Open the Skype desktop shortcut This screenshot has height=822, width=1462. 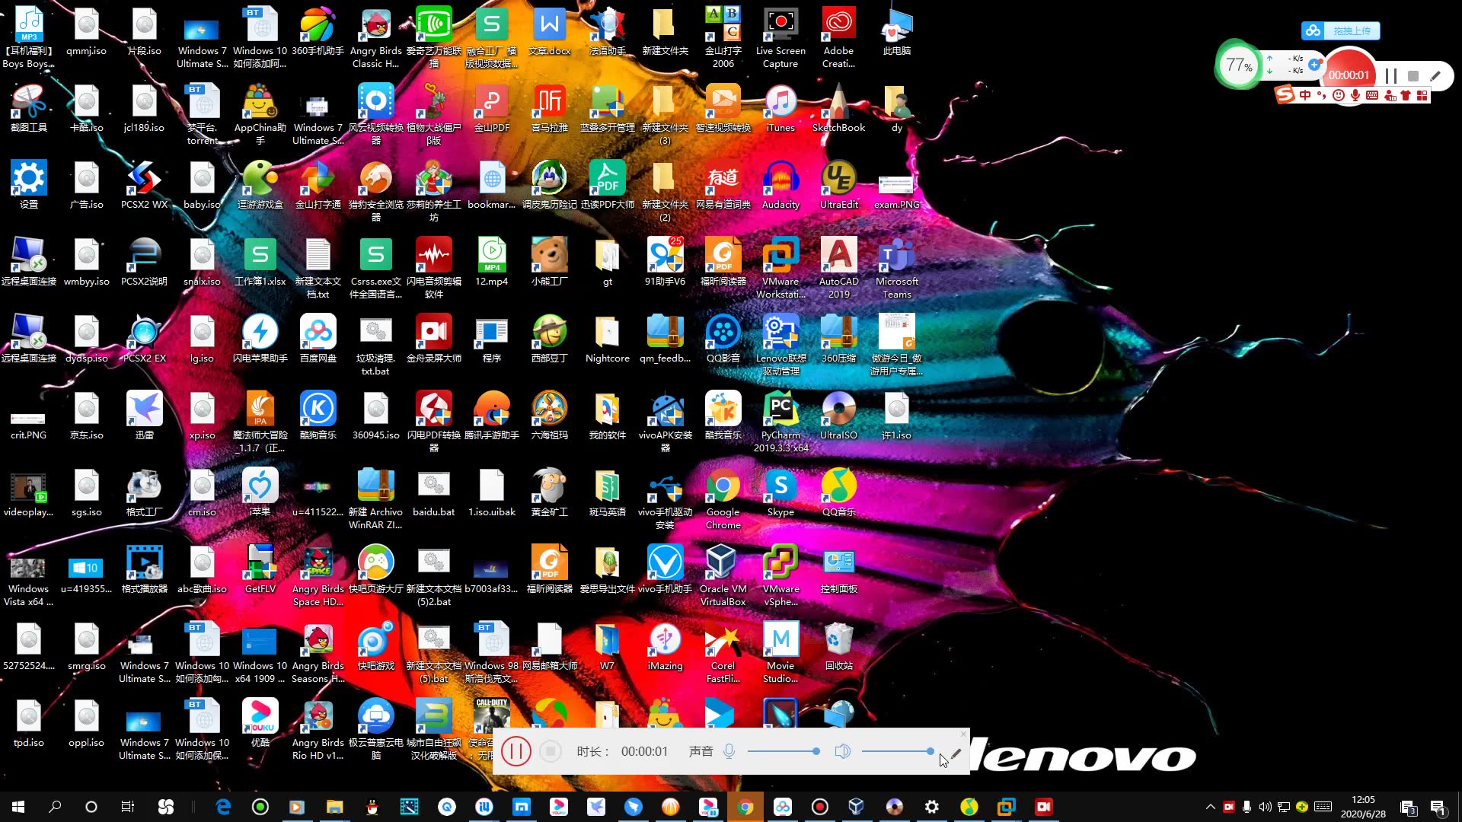780,493
